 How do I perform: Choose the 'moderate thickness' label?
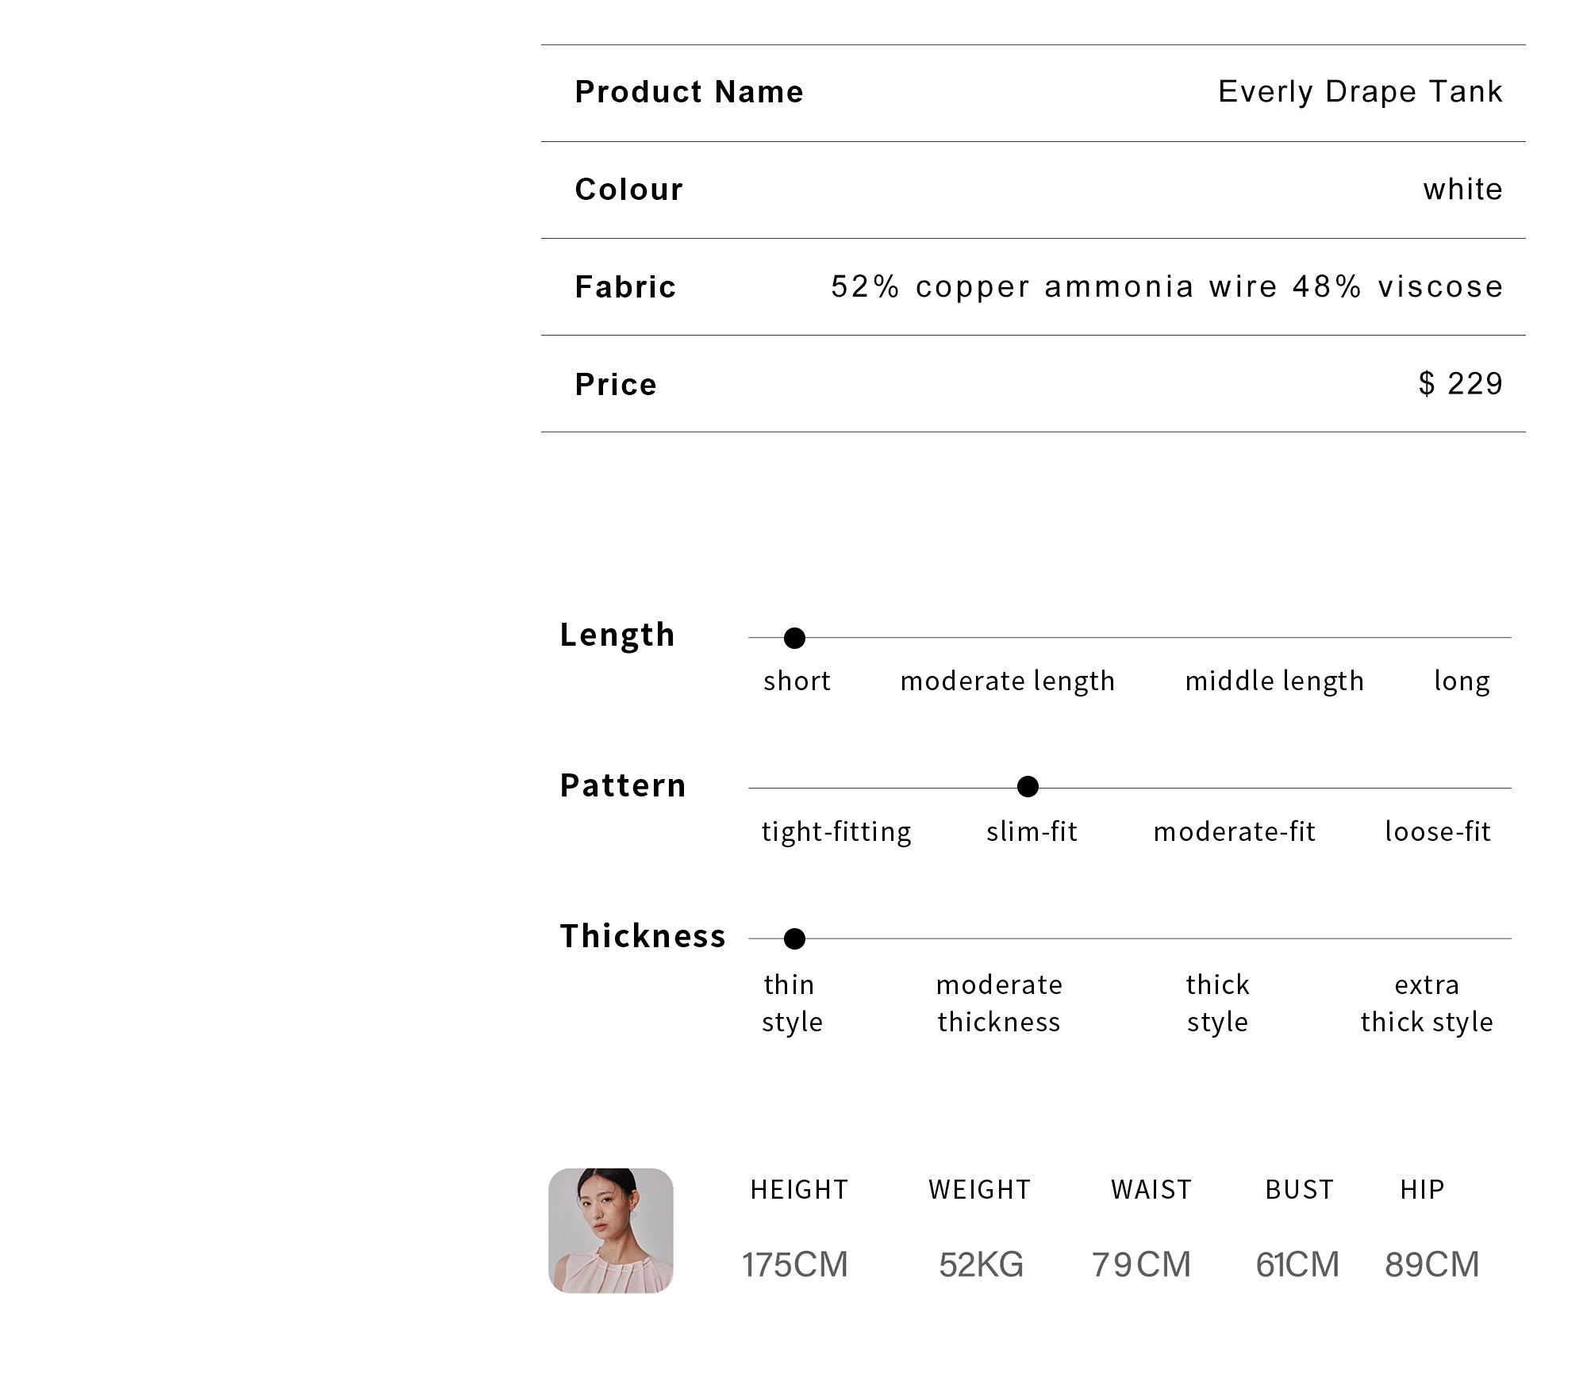click(x=999, y=1003)
